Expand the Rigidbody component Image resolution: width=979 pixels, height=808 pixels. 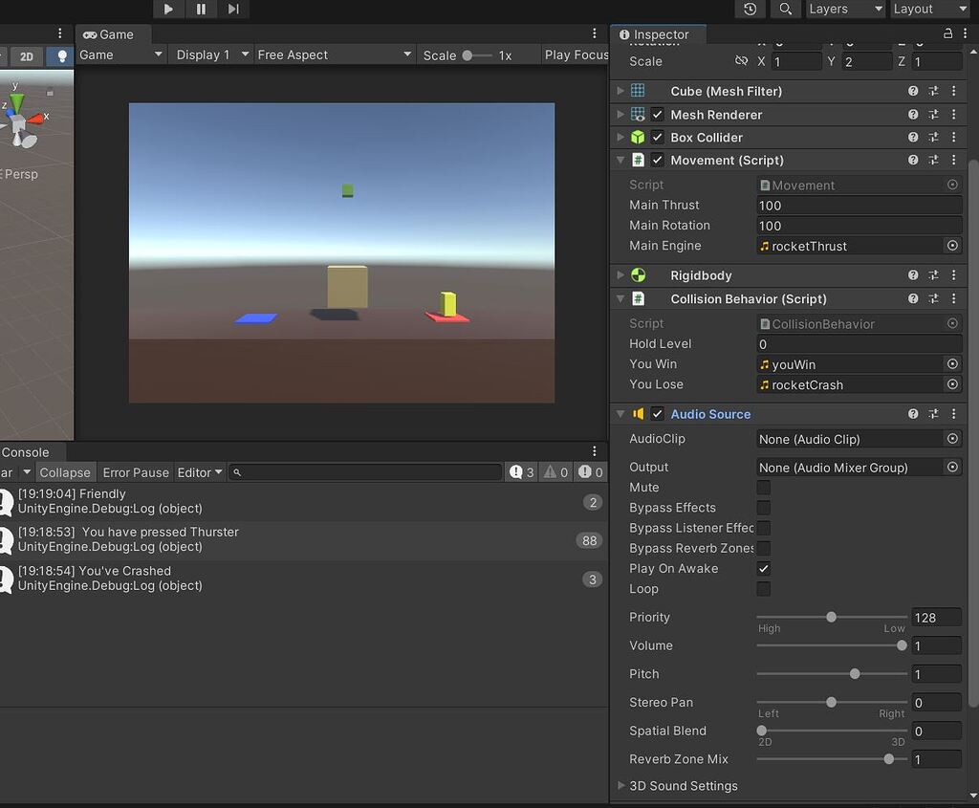[620, 275]
